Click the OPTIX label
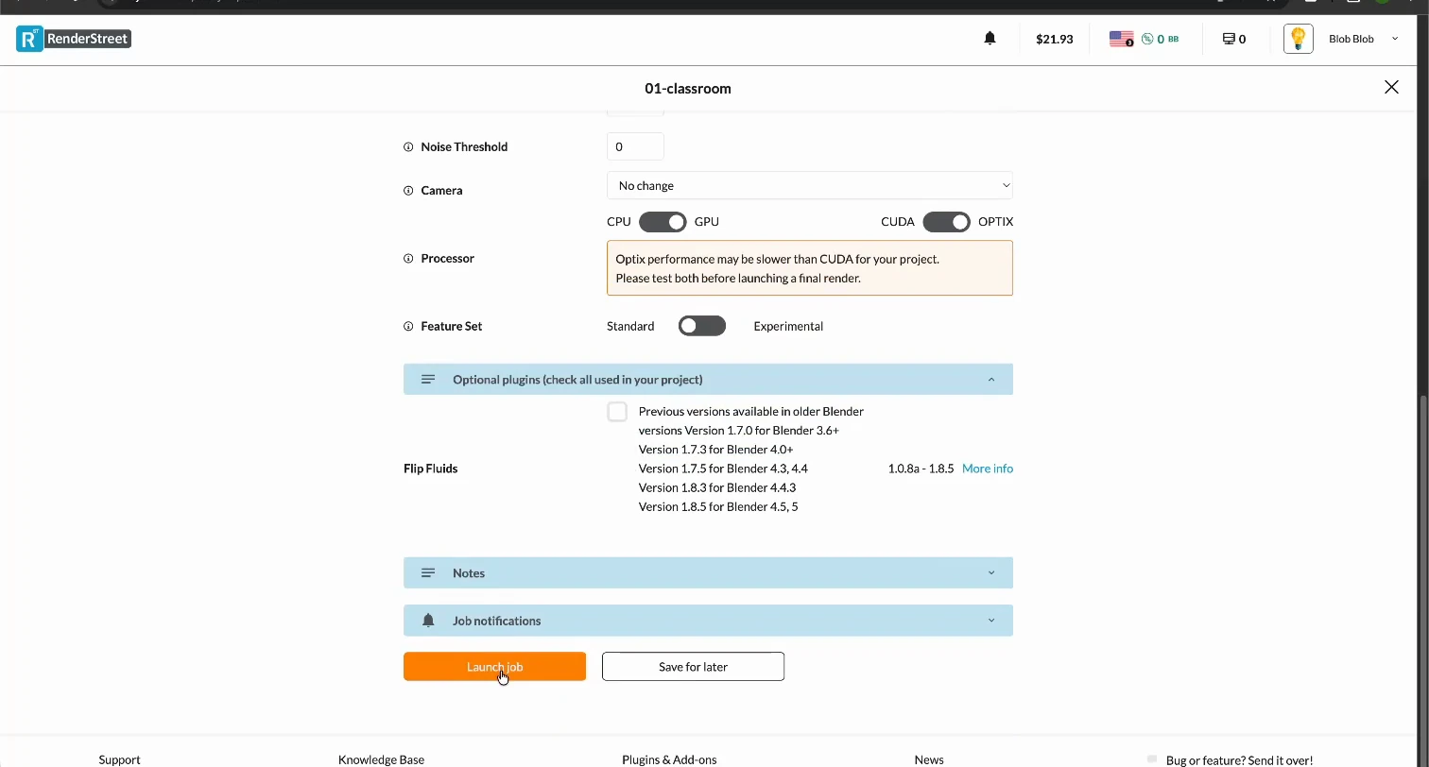 pyautogui.click(x=995, y=221)
